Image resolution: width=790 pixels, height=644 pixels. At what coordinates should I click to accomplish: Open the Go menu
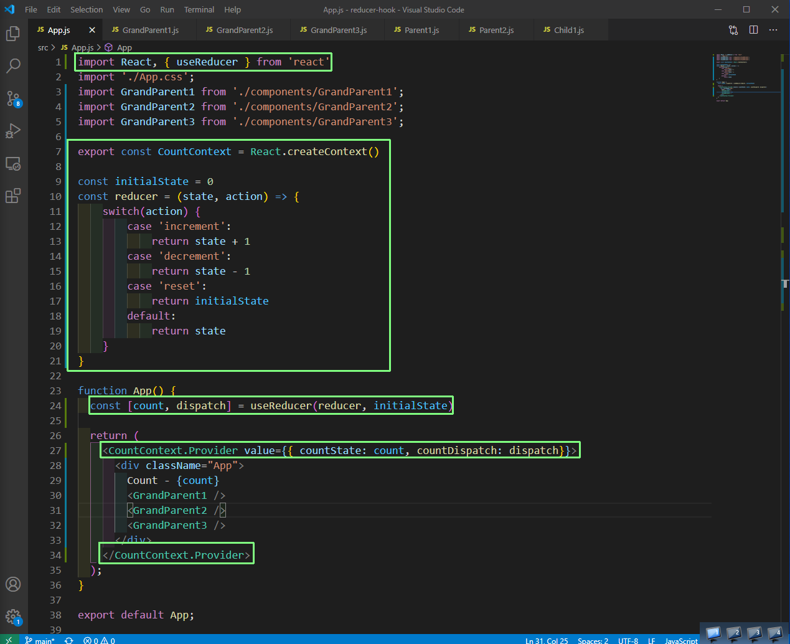coord(145,9)
